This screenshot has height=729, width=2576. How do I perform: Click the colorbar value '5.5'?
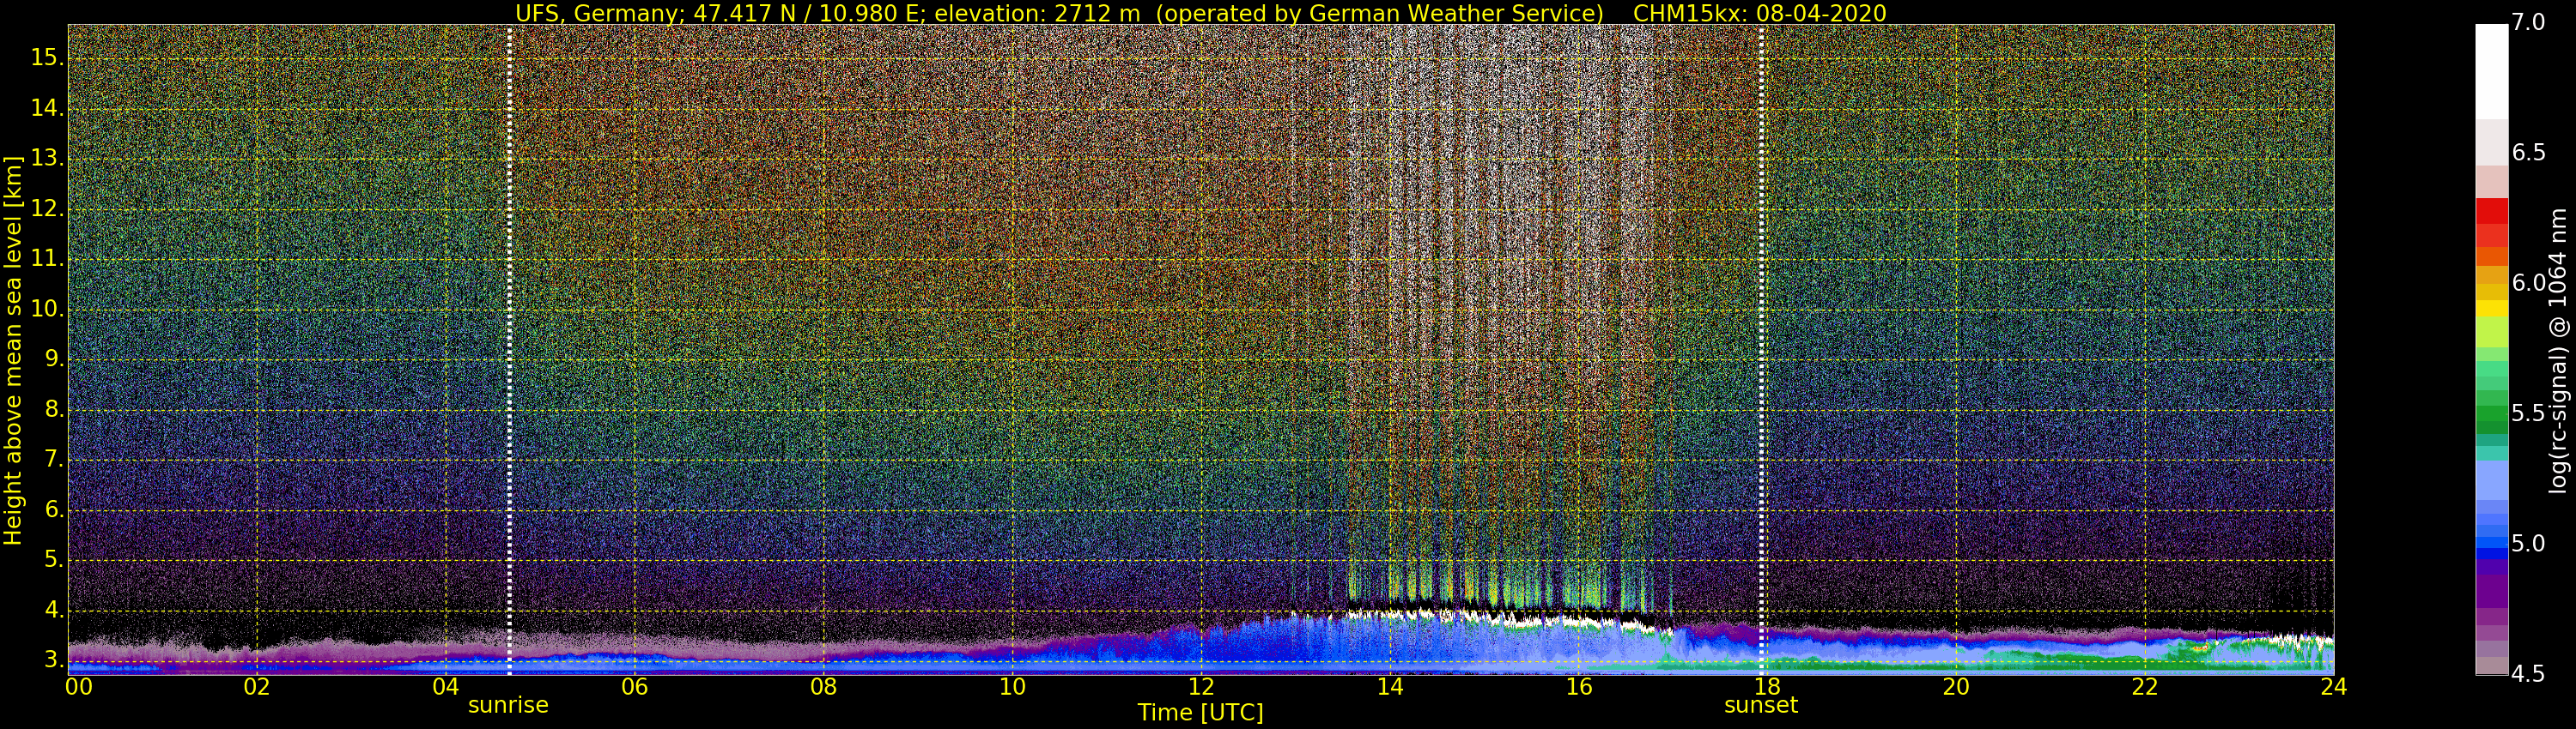(2528, 413)
